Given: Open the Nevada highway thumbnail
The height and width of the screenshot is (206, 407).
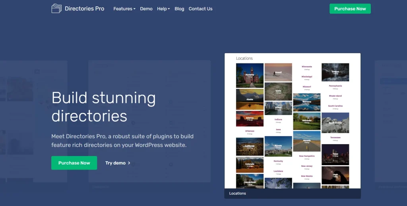Looking at the screenshot, I should [307, 141].
